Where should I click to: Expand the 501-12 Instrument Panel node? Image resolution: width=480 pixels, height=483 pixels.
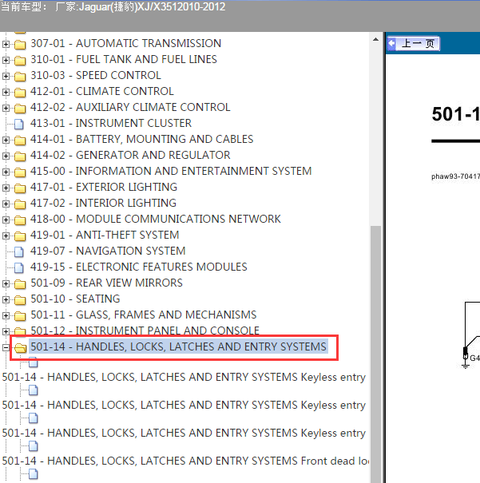coord(6,331)
